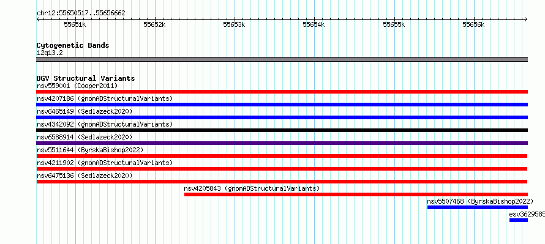The height and width of the screenshot is (244, 545).
Task: Click the blue bar for nsv4207186
Action: pyautogui.click(x=282, y=105)
